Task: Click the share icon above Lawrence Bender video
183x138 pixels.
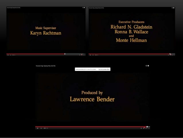Action: point(146,66)
